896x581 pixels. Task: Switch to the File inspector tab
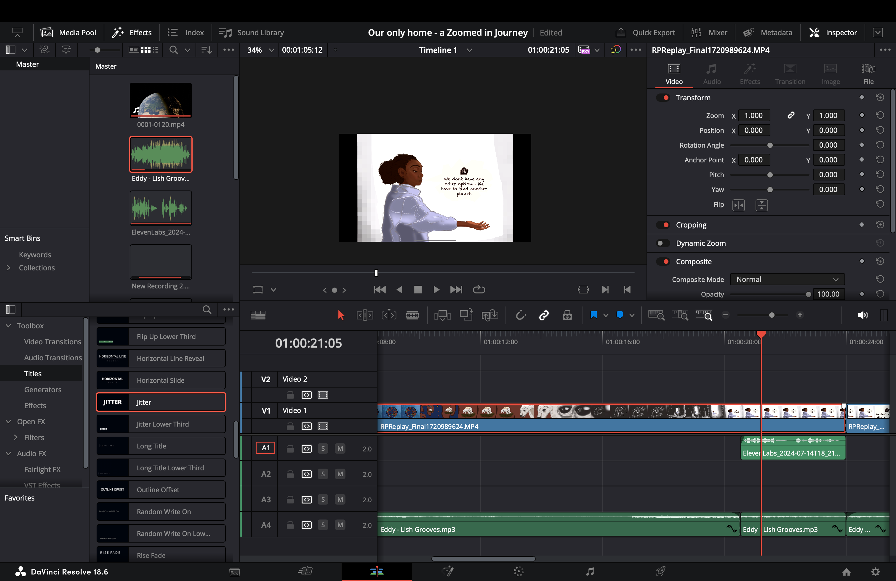pos(868,75)
